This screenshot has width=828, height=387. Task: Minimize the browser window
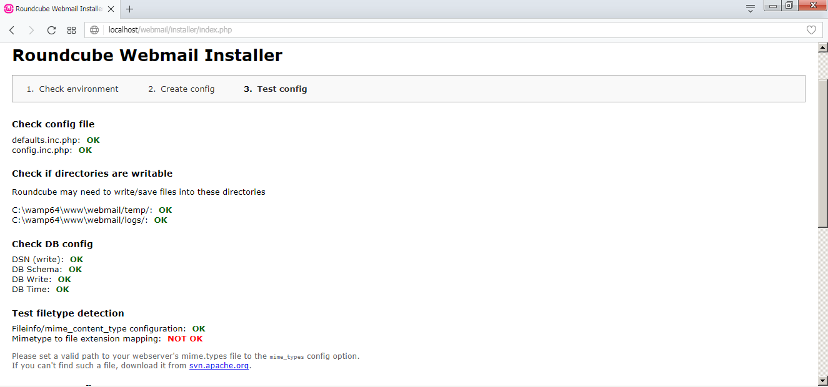tap(774, 6)
